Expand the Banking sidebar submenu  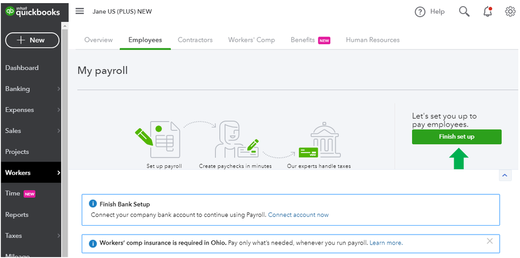(x=58, y=89)
